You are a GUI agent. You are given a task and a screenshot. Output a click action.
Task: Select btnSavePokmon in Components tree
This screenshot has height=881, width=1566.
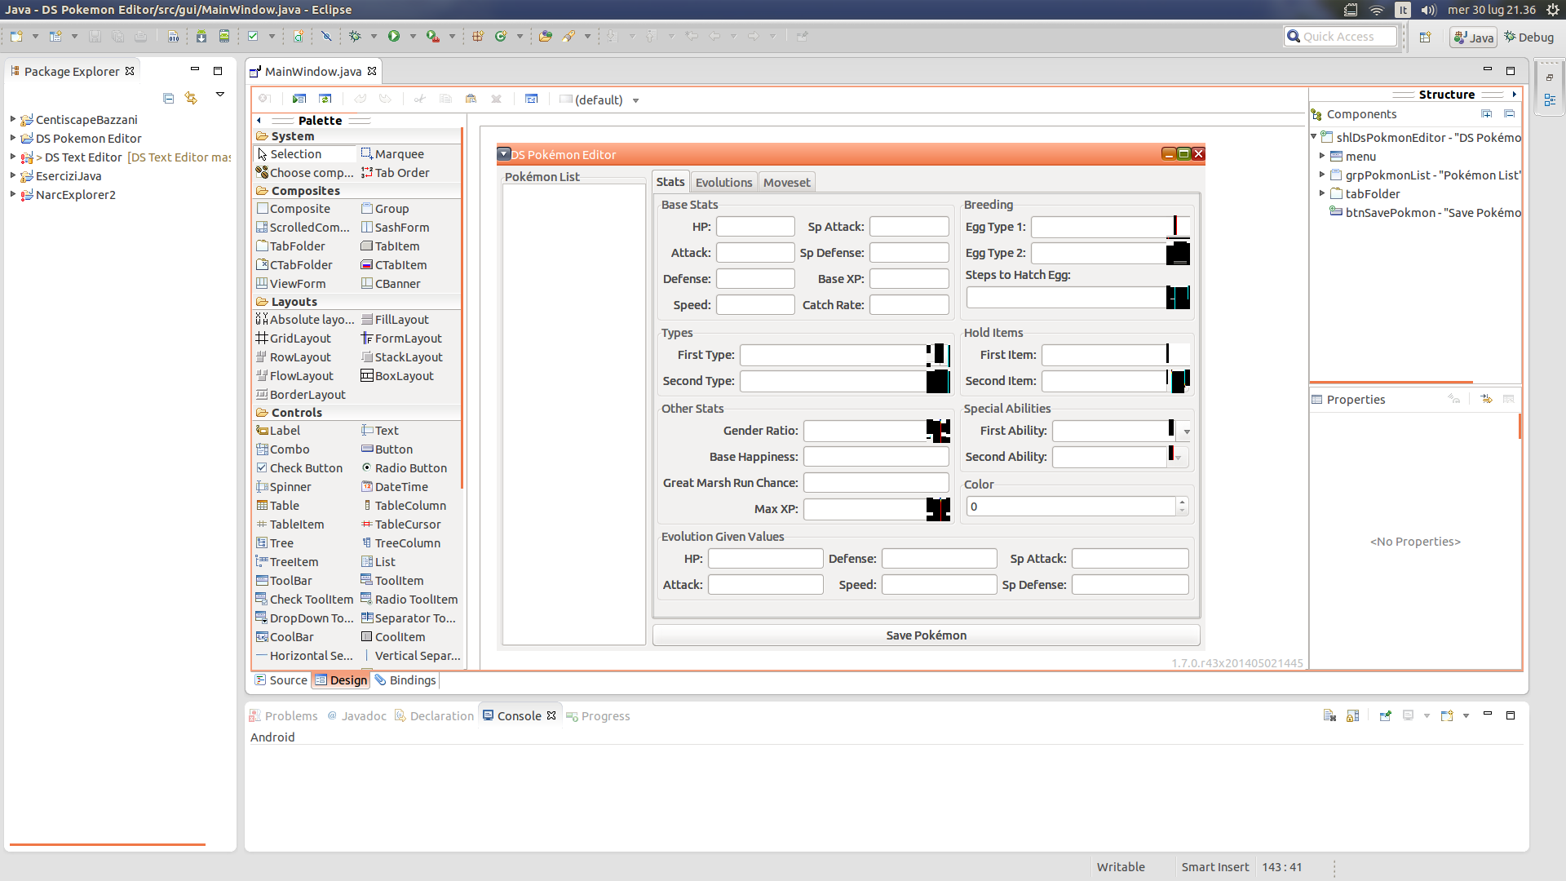1424,213
